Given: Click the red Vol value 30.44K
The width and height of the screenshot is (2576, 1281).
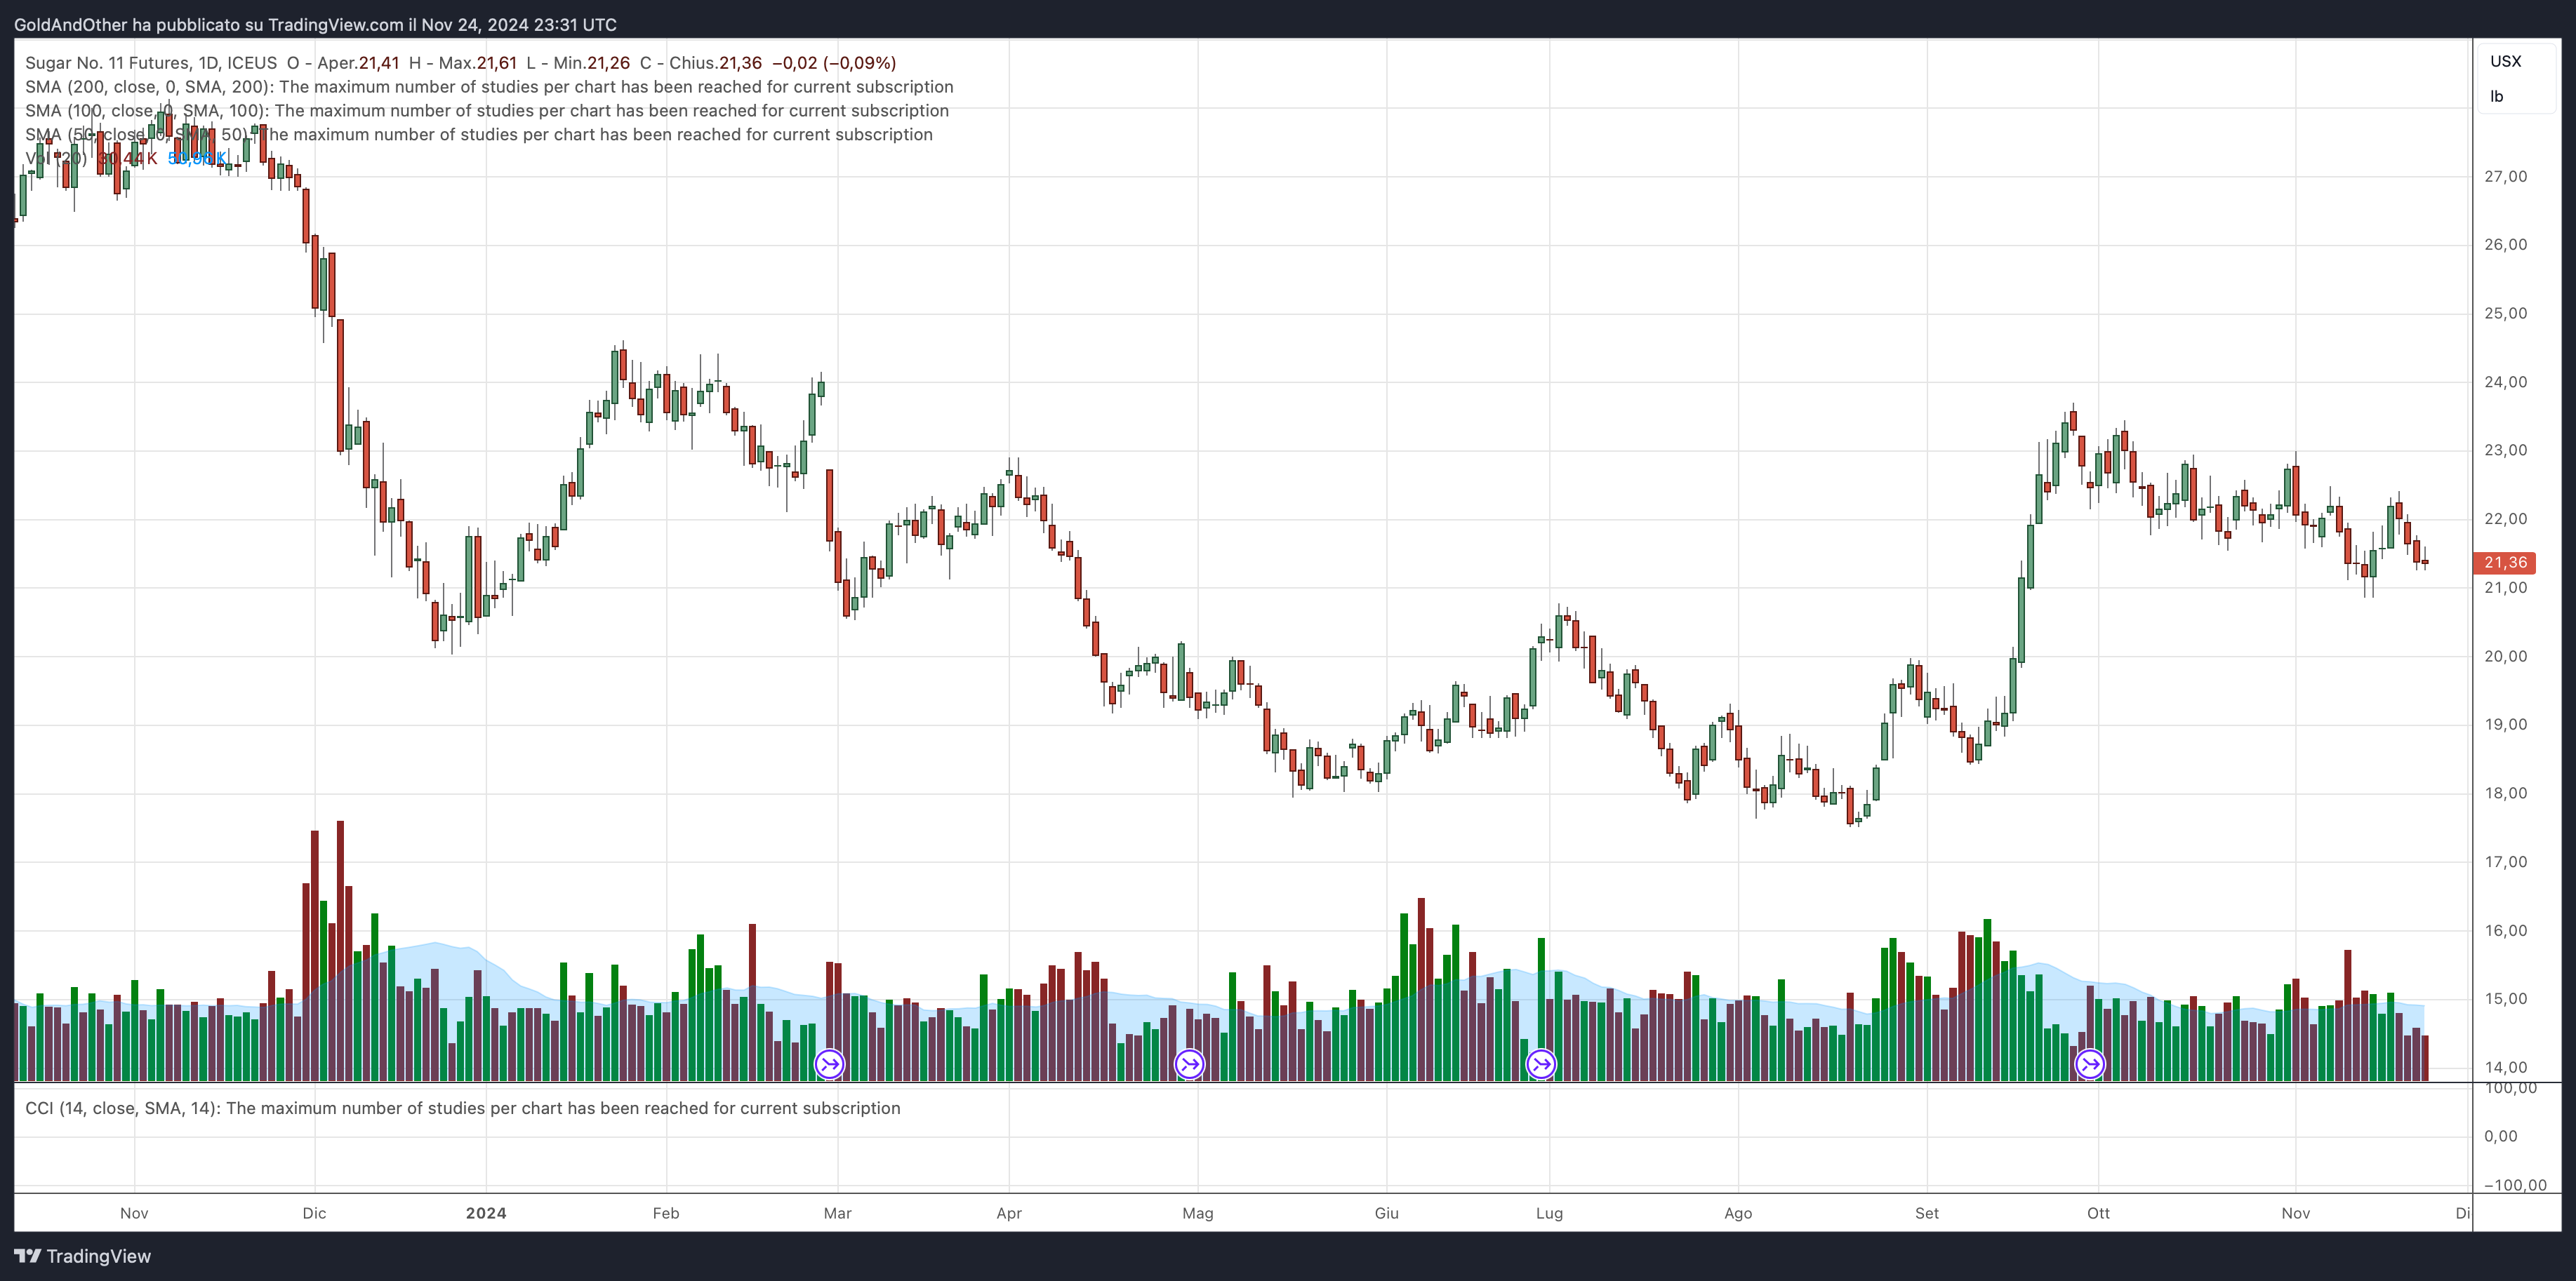Looking at the screenshot, I should pos(128,159).
